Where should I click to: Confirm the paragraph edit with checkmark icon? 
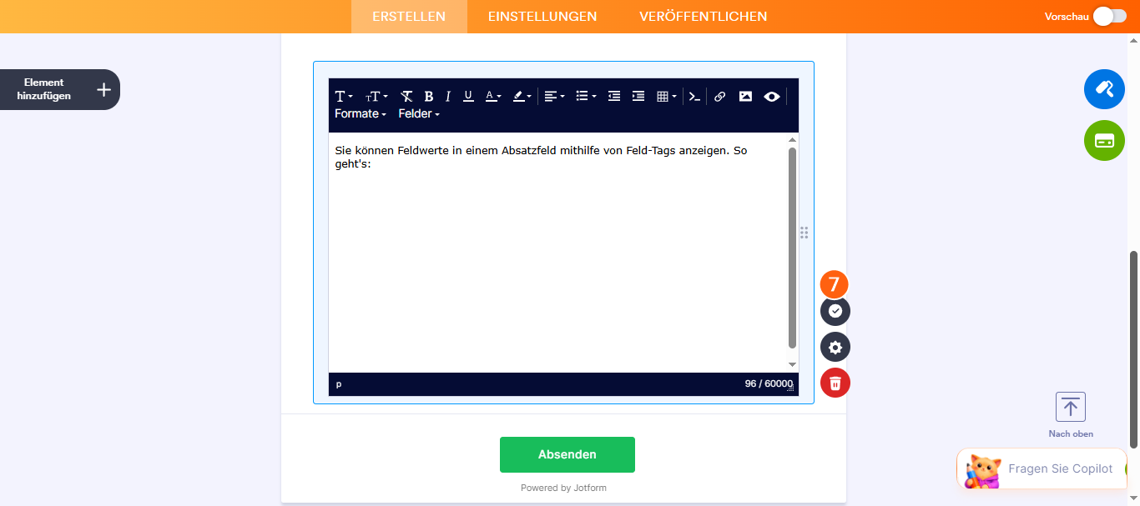[835, 311]
